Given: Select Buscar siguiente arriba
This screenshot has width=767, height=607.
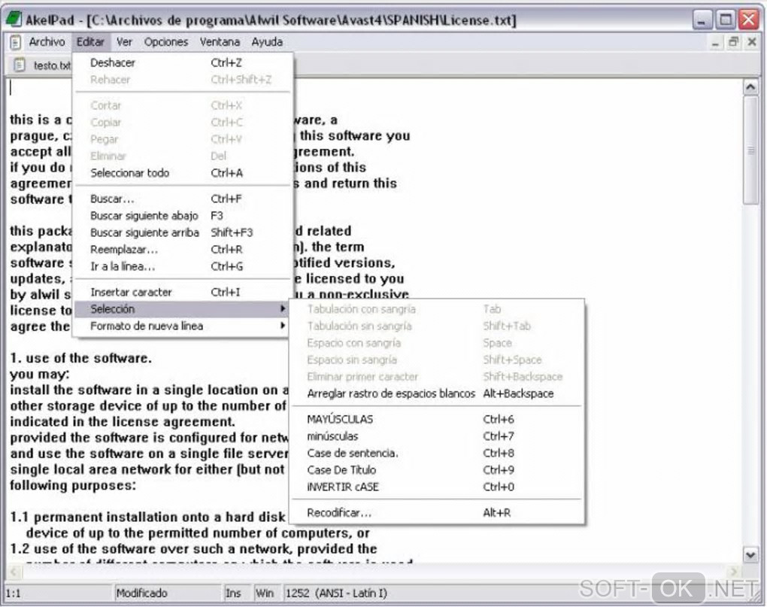Looking at the screenshot, I should pos(183,232).
